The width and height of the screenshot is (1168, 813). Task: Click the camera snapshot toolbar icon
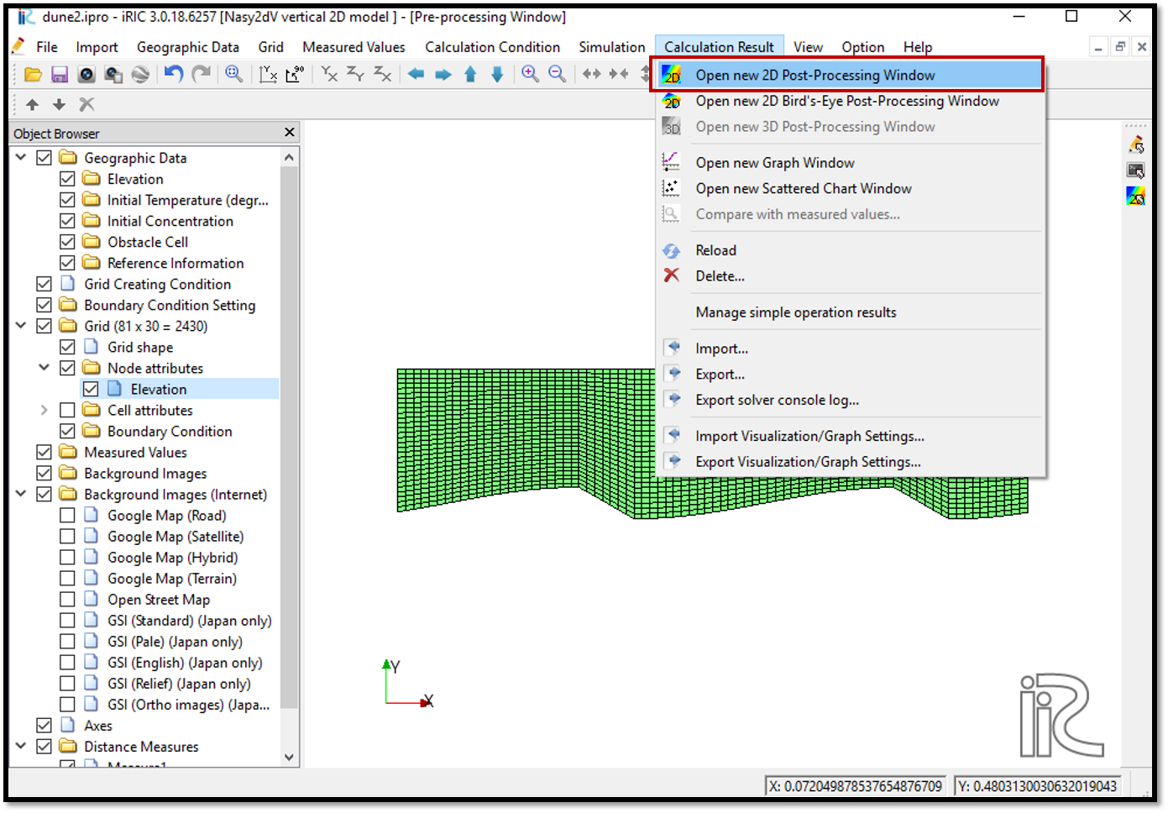[86, 75]
